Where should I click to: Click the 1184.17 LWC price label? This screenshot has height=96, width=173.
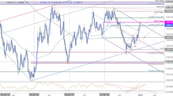pos(169,49)
